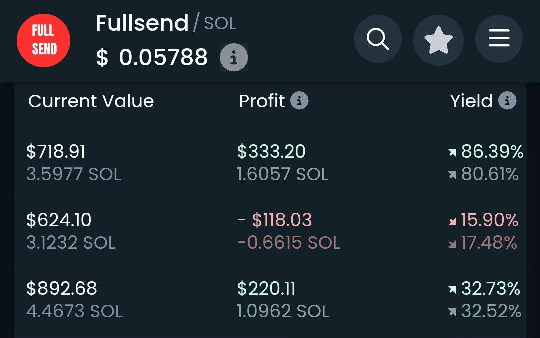The height and width of the screenshot is (338, 540).
Task: Click the info icon beside price
Action: click(234, 57)
